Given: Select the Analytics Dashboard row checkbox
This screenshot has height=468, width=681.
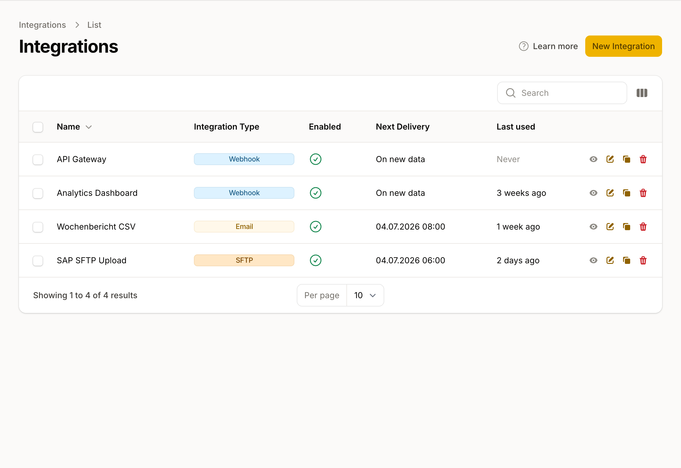Looking at the screenshot, I should tap(38, 193).
